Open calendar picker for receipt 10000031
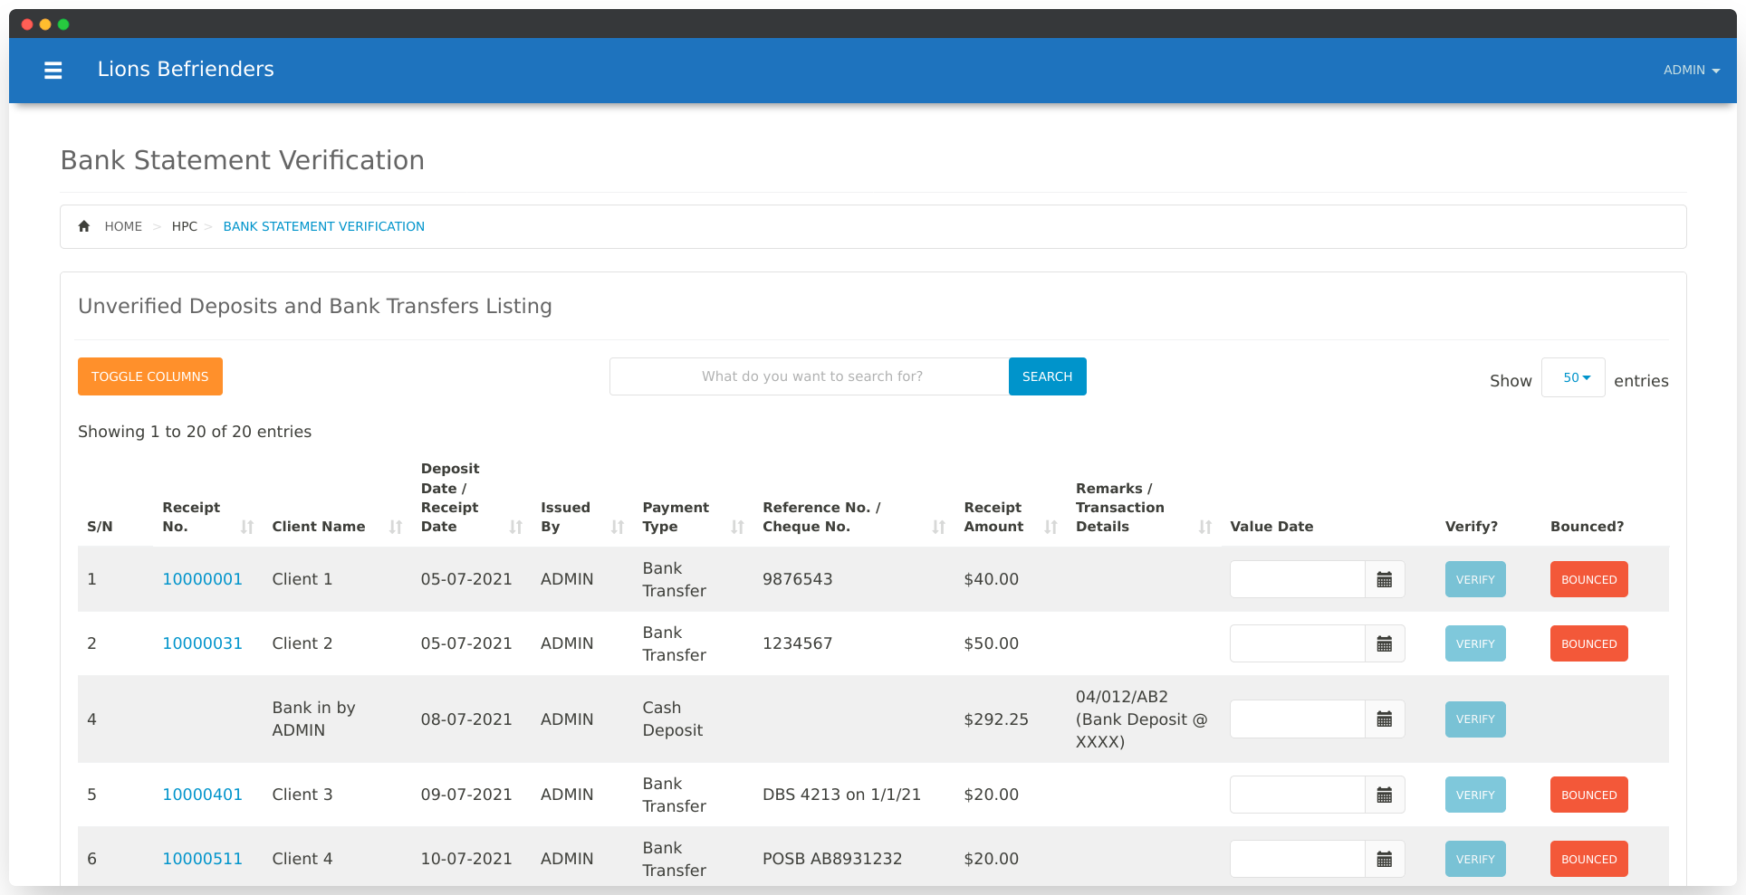 pos(1384,643)
